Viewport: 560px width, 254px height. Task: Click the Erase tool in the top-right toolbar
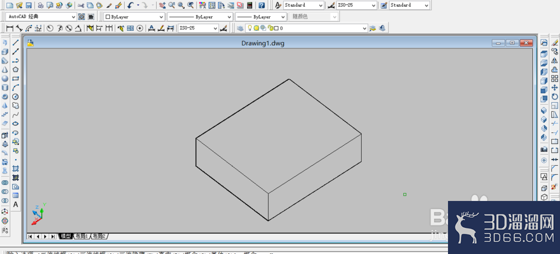pyautogui.click(x=554, y=43)
